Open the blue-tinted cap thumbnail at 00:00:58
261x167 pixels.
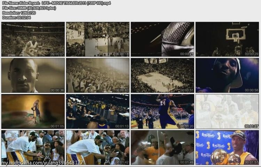227,75
